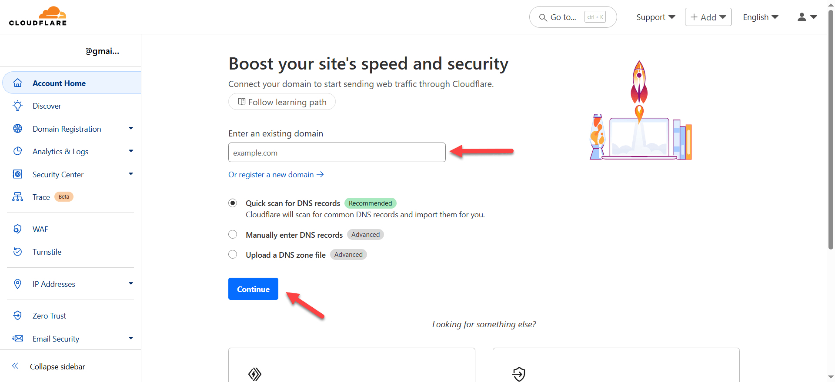Click the Advanced badge beside Manually enter DNS

pyautogui.click(x=365, y=234)
